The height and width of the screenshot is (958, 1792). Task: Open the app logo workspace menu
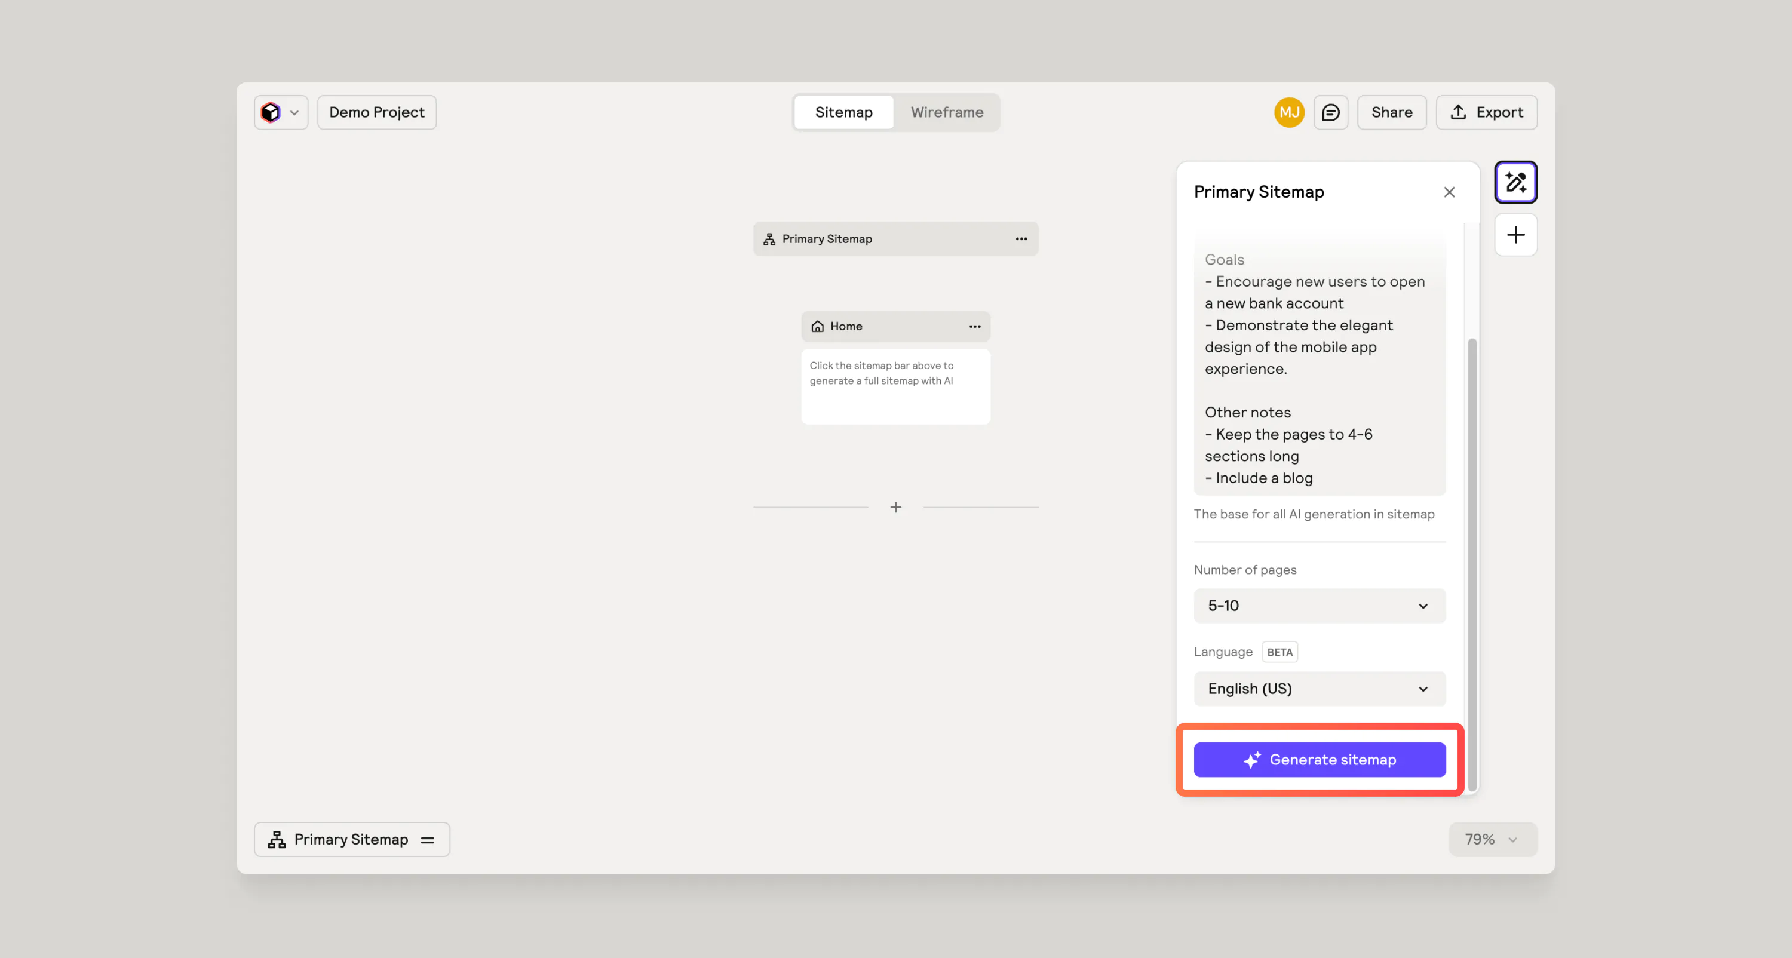280,112
